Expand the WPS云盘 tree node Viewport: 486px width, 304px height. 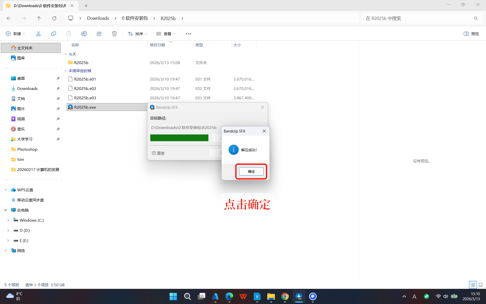point(6,190)
